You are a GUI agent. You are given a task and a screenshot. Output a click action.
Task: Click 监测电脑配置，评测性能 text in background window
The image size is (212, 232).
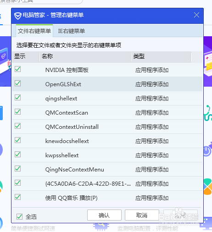click(148, 228)
